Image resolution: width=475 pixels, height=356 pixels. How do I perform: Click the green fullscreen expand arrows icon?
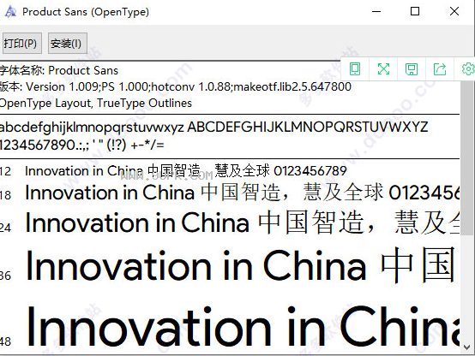[383, 69]
